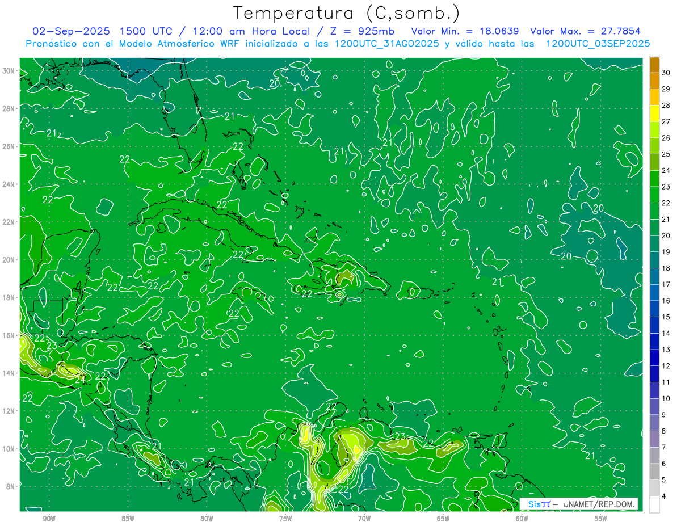The height and width of the screenshot is (526, 681).
Task: Pick the purple swatch between 8 and 9
Action: pyautogui.click(x=654, y=423)
